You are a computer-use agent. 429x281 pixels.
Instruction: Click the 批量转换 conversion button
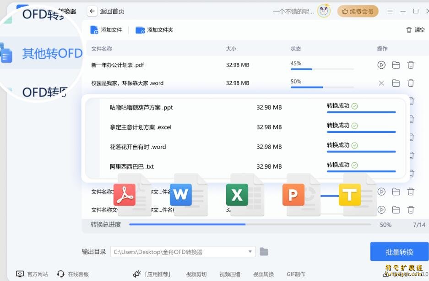tap(399, 251)
